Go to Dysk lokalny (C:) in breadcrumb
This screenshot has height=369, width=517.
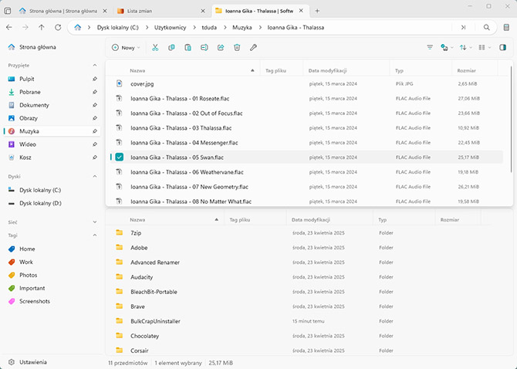coord(118,27)
